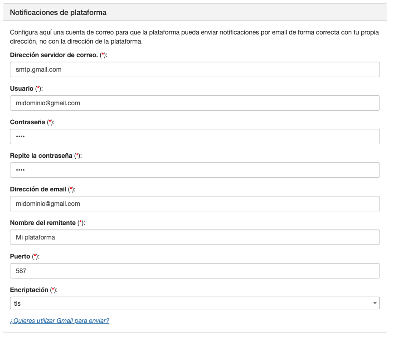Viewport: 394px width, 337px height.
Task: Click the Dirección servidor de correo input field
Action: click(x=195, y=69)
